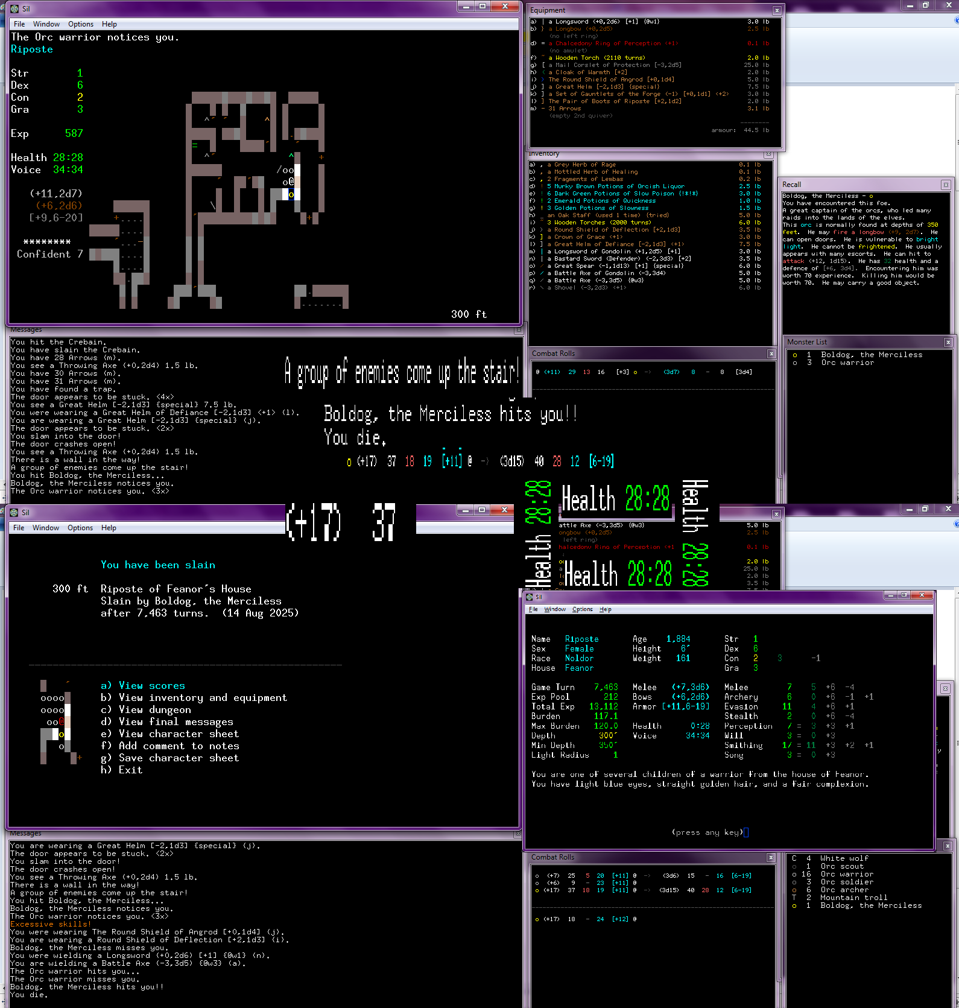
Task: Open Window menu in the dungeon map window
Action: click(x=46, y=24)
